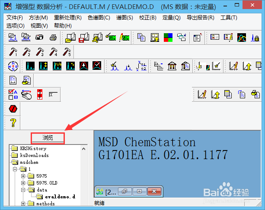Click the mouse with arrows icon
Image resolution: width=265 pixels, height=210 pixels.
tap(26, 94)
